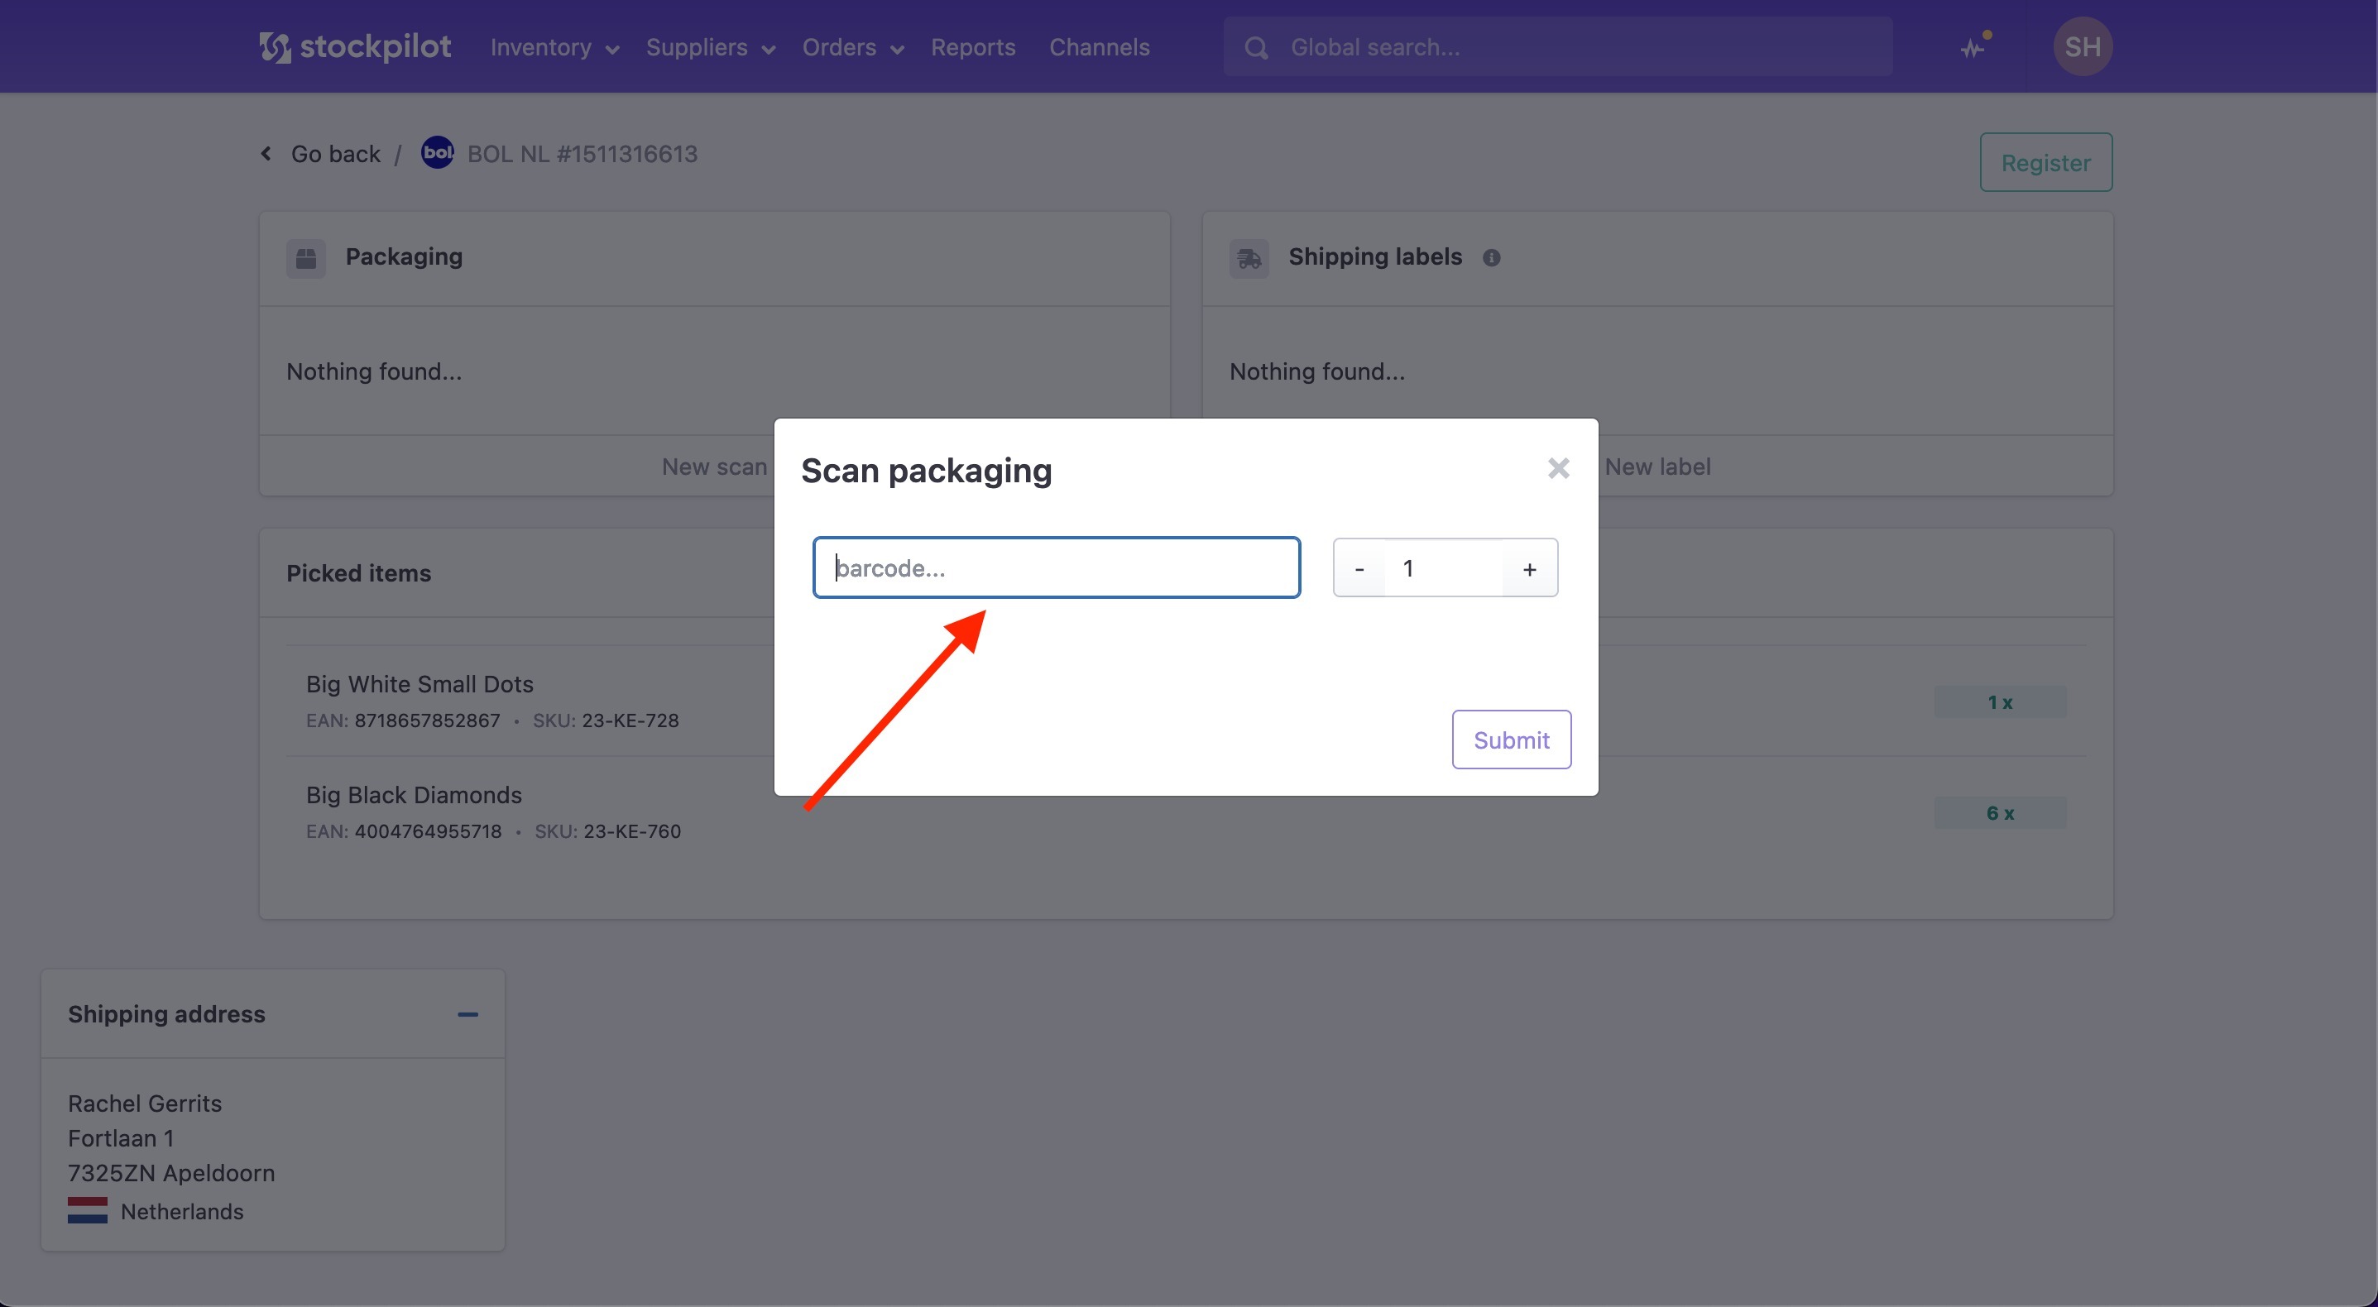Click New scan in Packaging panel
Image resolution: width=2378 pixels, height=1307 pixels.
coord(715,467)
